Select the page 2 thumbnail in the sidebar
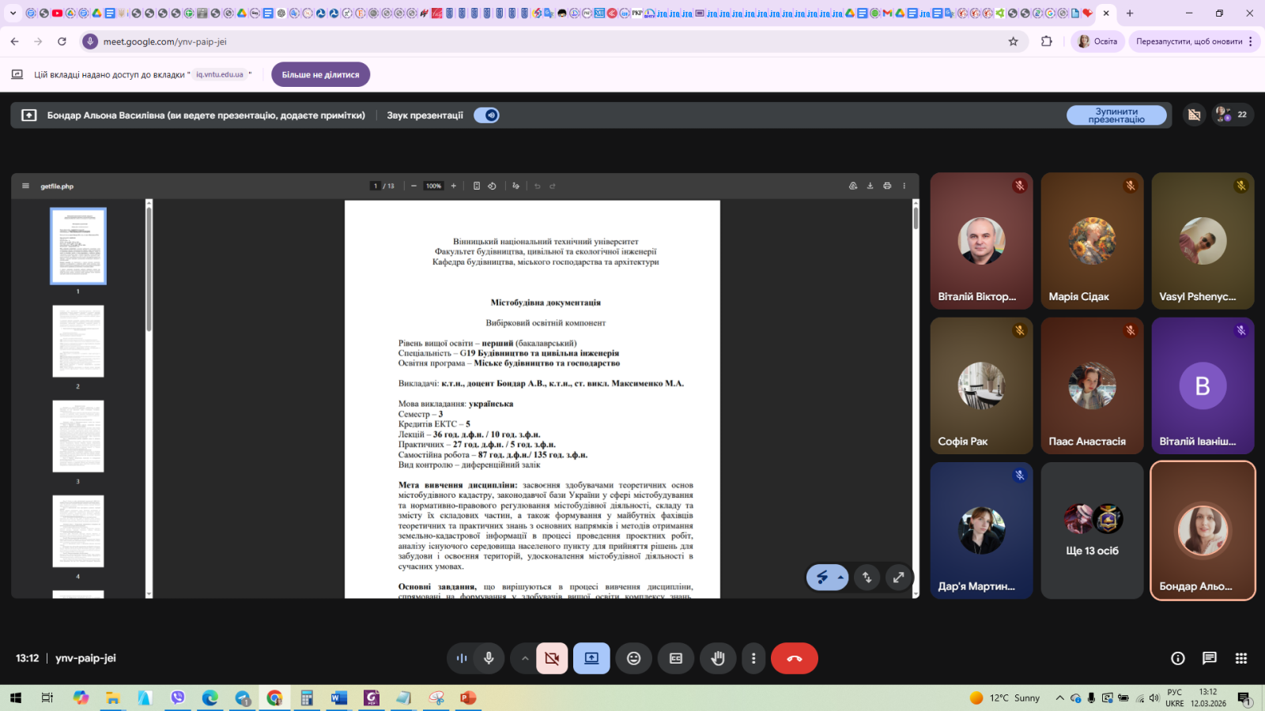Image resolution: width=1265 pixels, height=711 pixels. (78, 341)
